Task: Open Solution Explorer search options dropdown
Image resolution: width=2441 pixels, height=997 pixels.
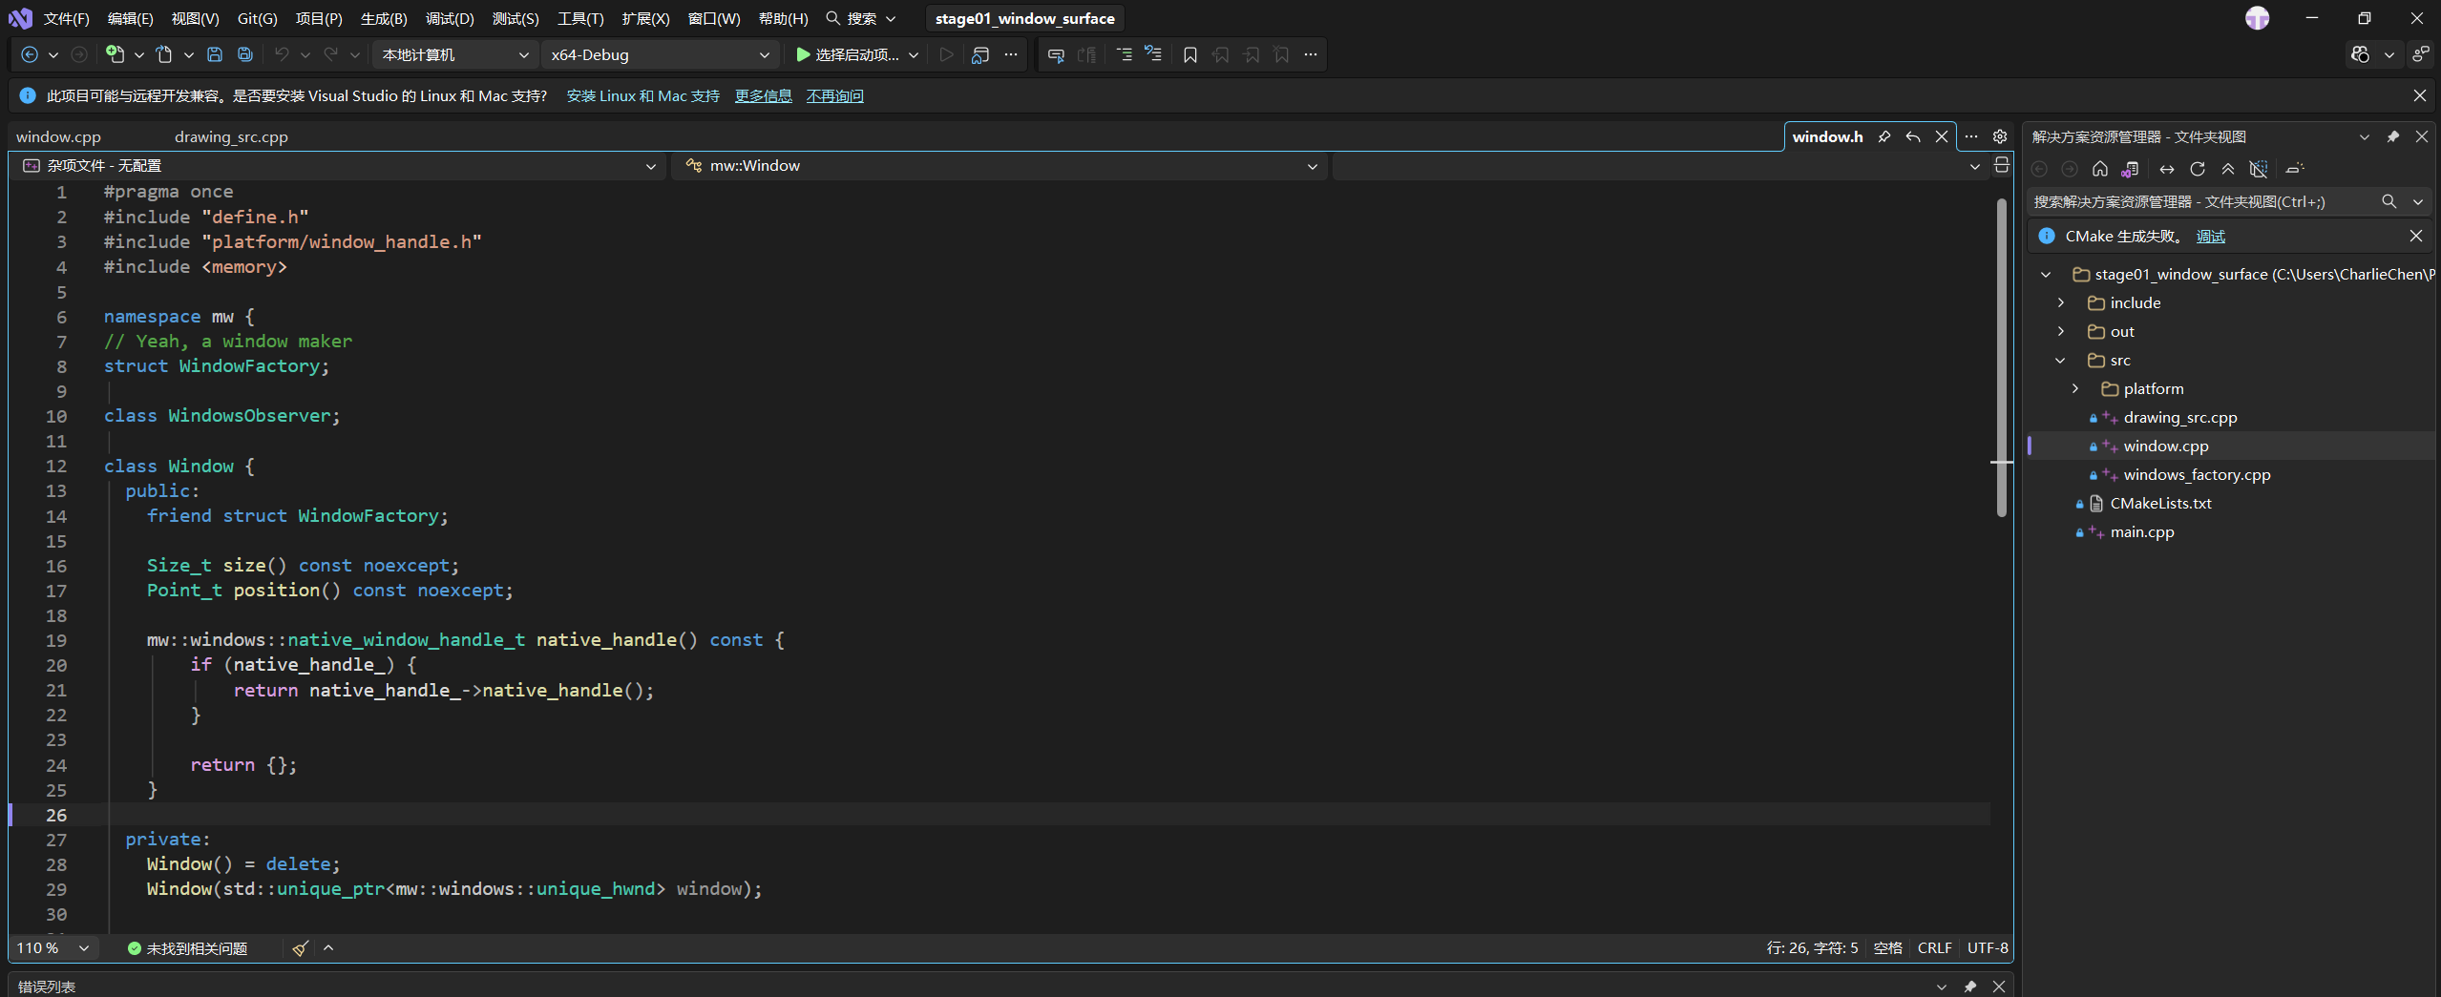Action: (2418, 201)
